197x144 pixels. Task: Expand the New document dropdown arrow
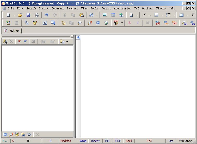tap(14, 15)
